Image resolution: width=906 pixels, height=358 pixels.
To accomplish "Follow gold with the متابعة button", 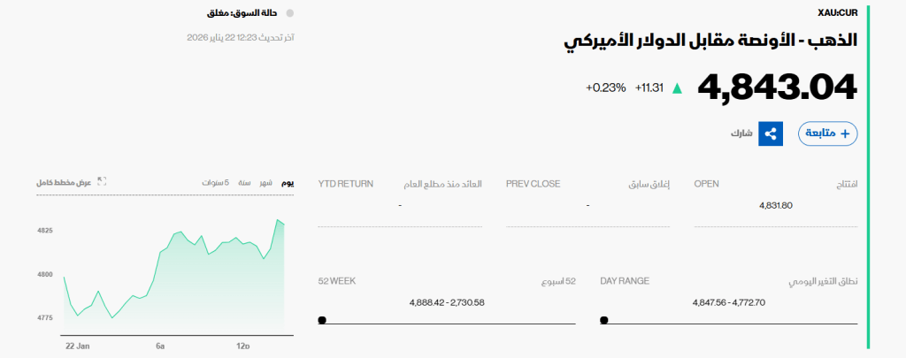I will click(827, 133).
